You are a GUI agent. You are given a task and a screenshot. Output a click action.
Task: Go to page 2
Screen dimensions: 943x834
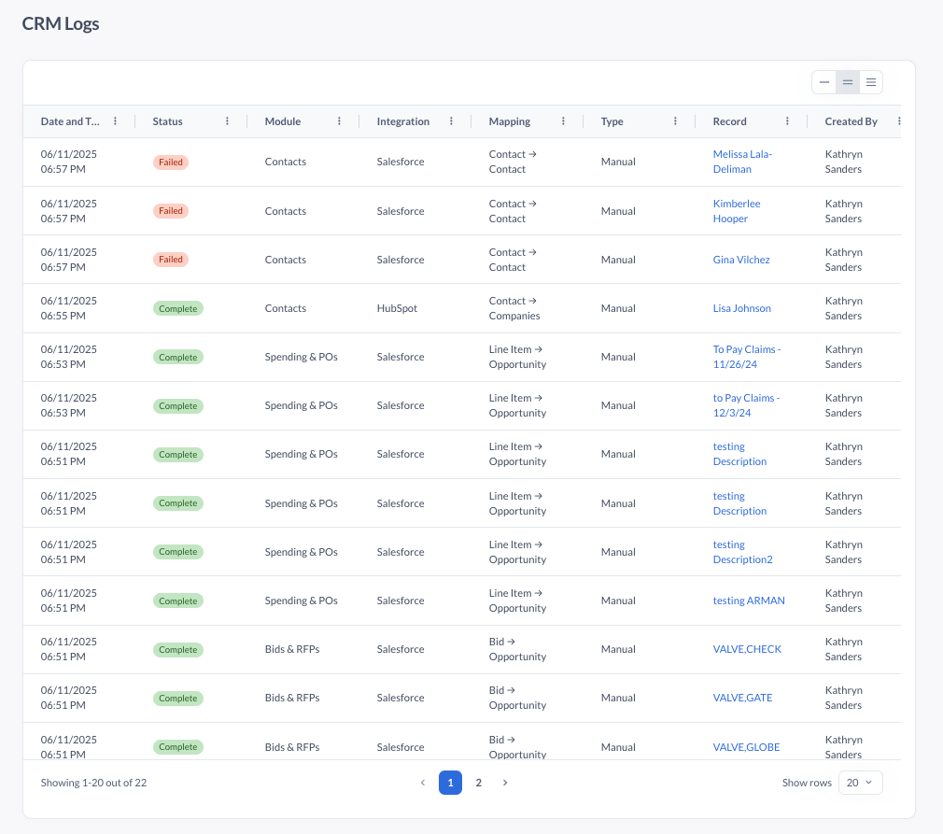point(478,783)
